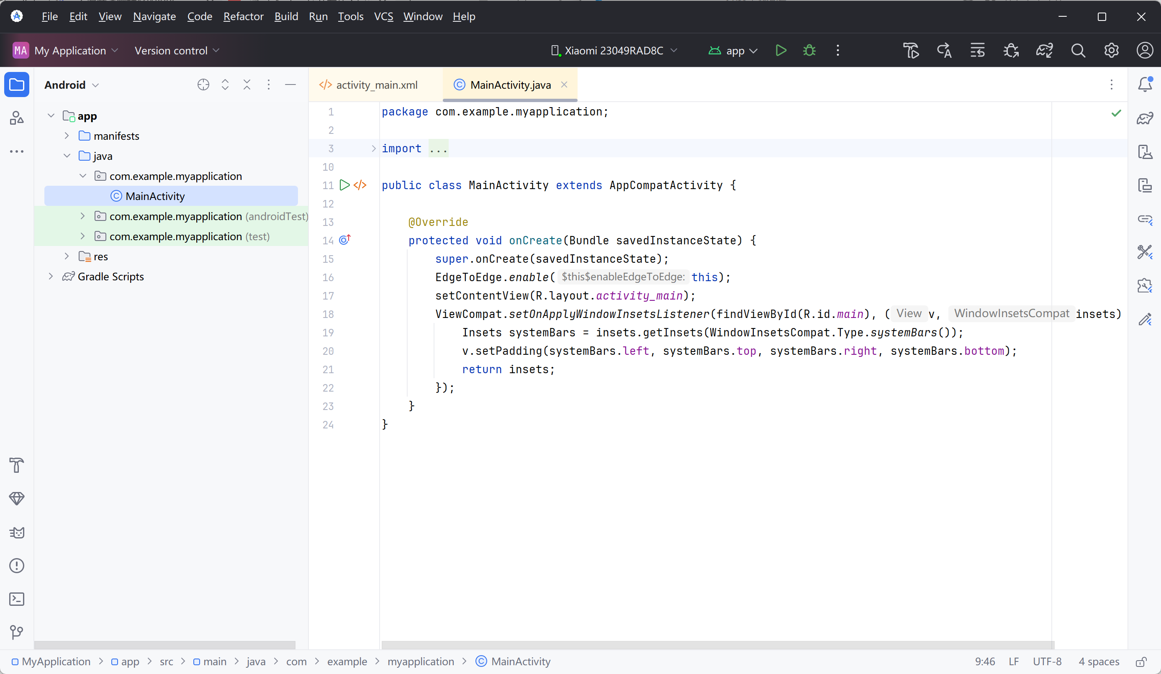Open the Xiaomi 23049RAD8C device dropdown
The width and height of the screenshot is (1161, 674).
(614, 50)
